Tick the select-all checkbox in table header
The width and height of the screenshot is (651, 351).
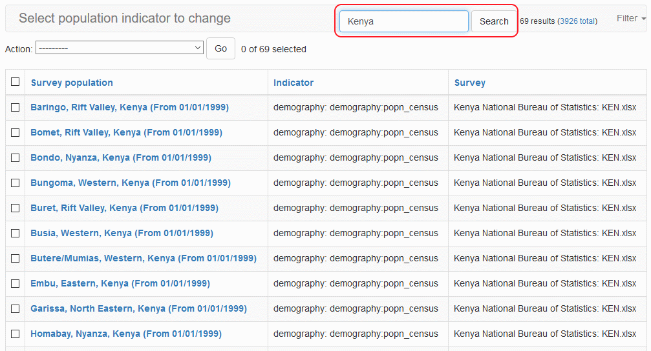[15, 82]
